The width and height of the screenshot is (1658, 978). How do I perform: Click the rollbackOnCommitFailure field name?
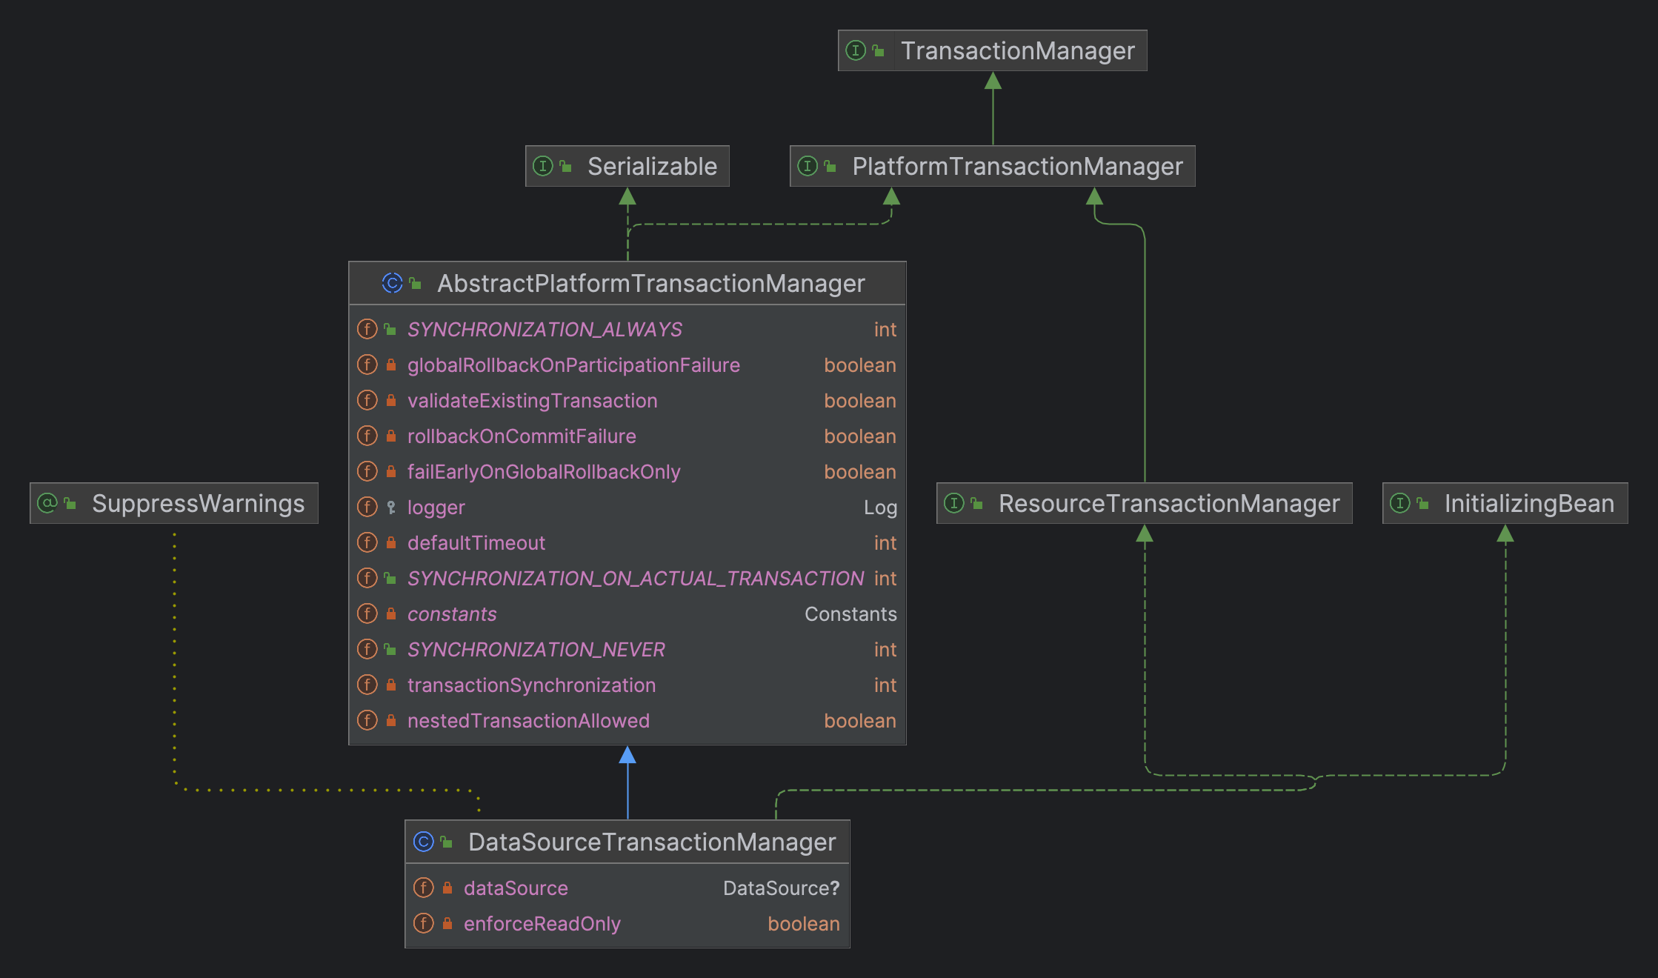pos(522,436)
